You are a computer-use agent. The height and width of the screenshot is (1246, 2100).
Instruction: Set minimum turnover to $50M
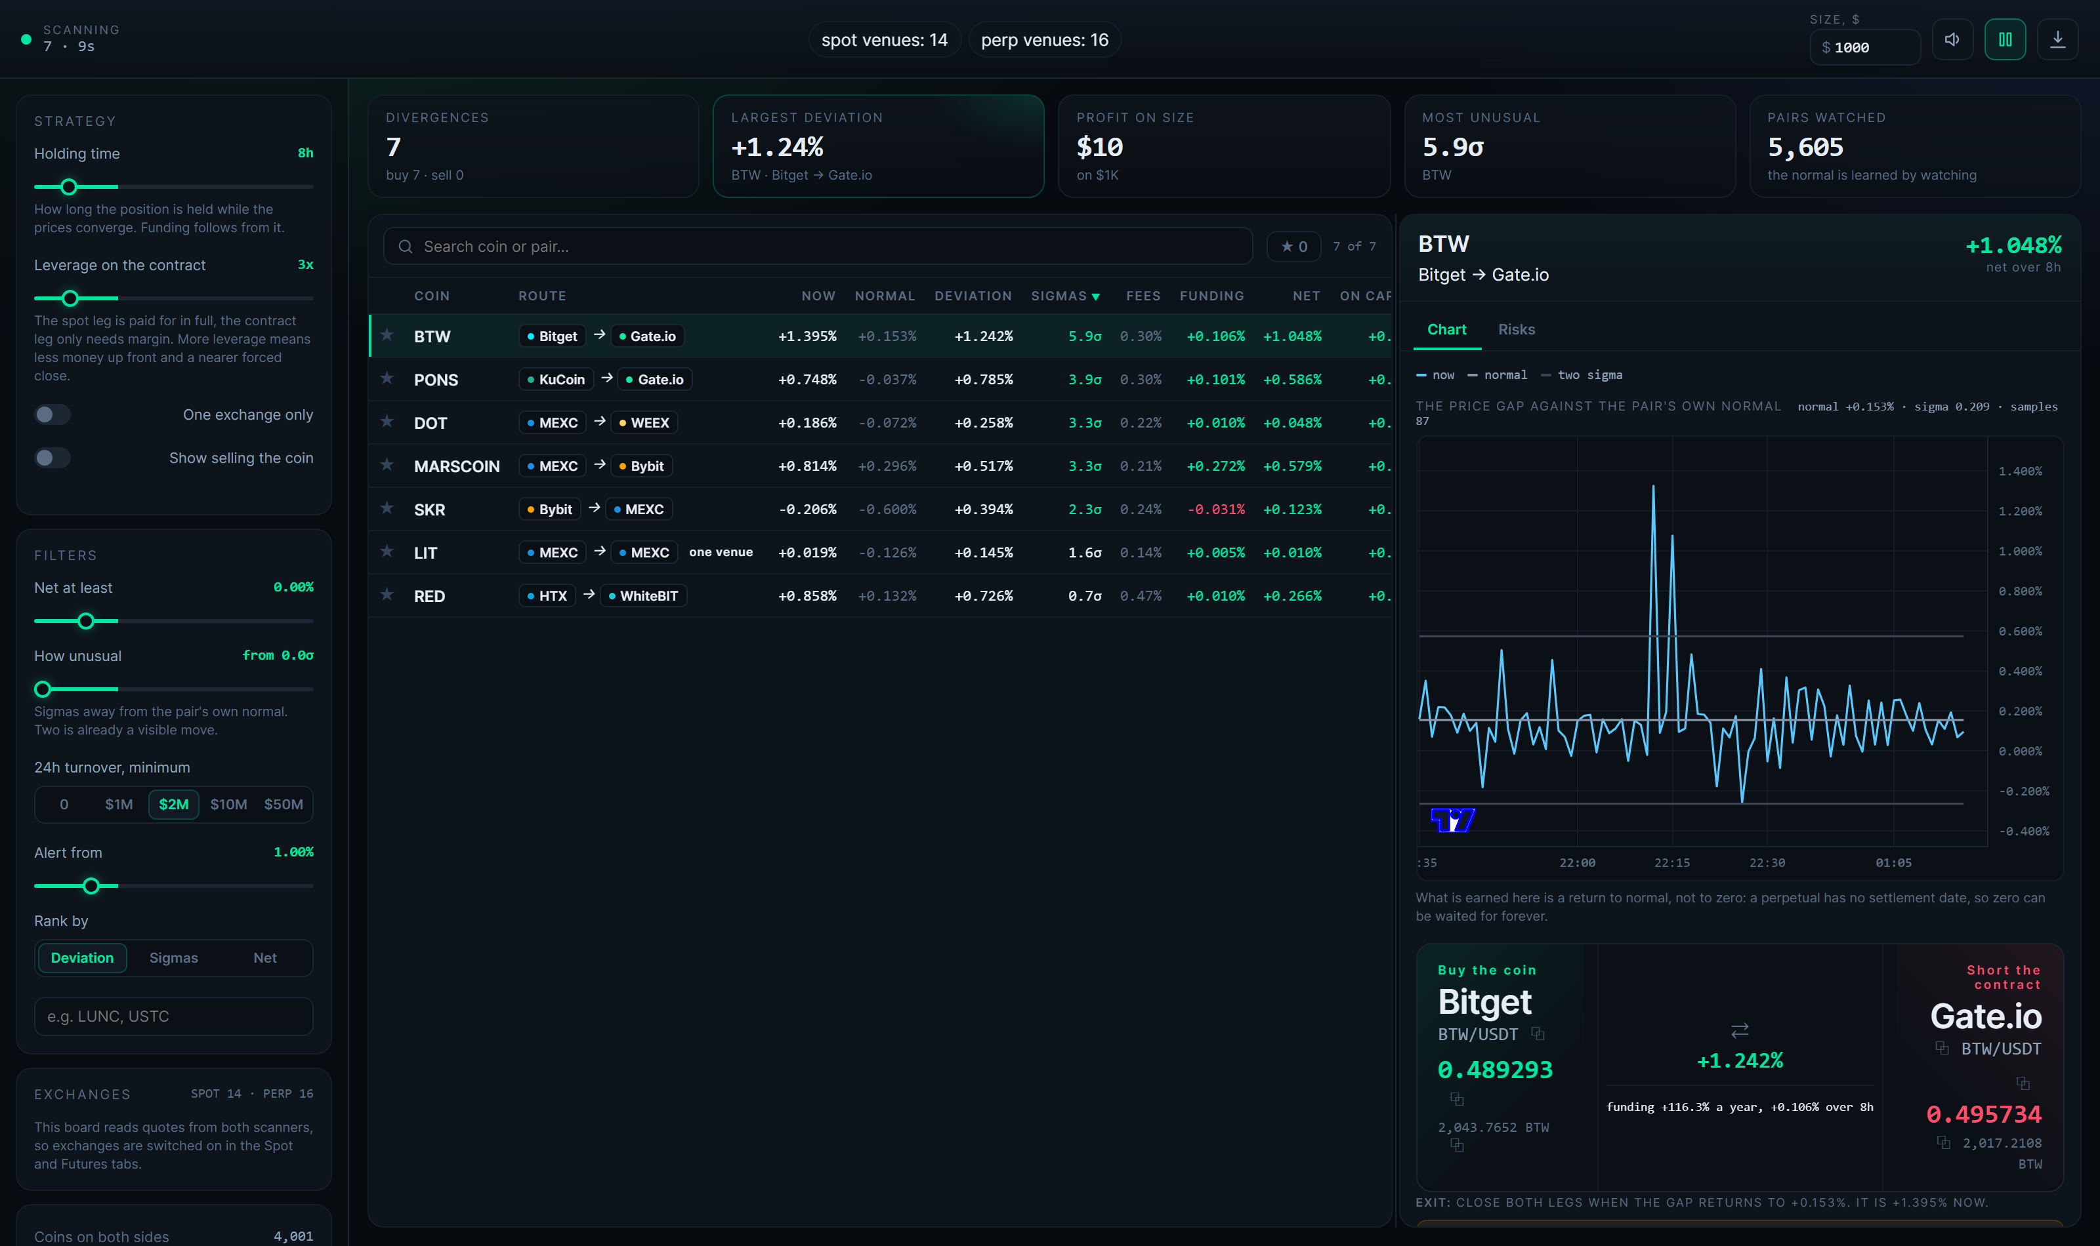283,805
